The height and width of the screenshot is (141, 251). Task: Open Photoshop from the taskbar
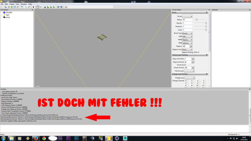[x=76, y=138]
